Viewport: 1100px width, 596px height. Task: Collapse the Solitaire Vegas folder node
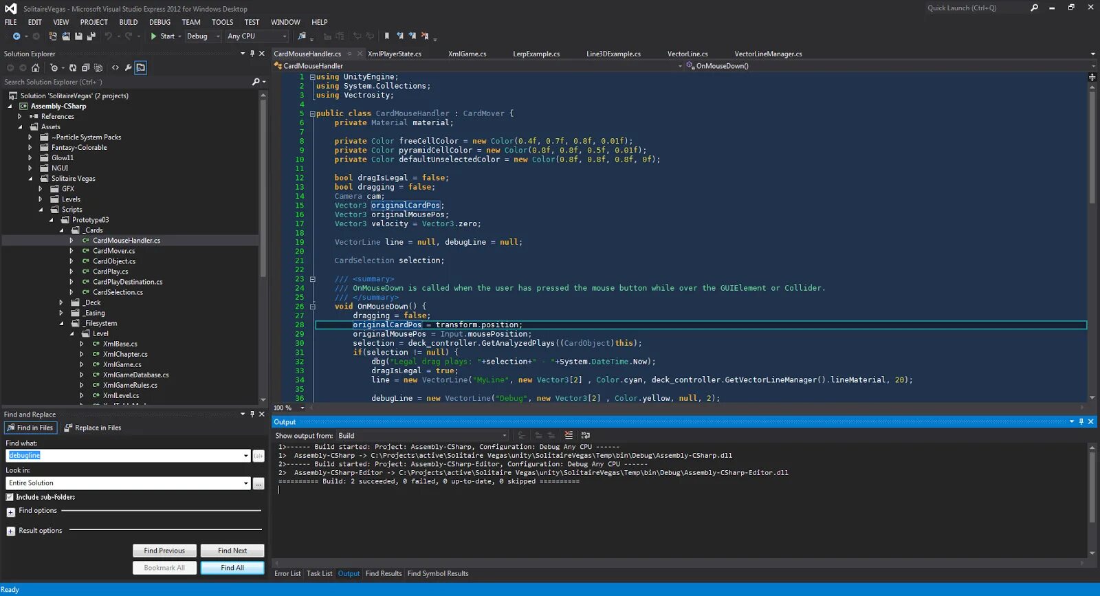30,179
